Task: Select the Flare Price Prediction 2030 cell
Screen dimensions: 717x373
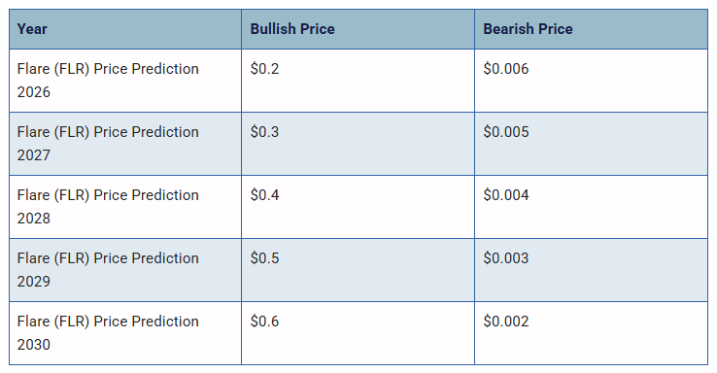Action: pyautogui.click(x=125, y=333)
